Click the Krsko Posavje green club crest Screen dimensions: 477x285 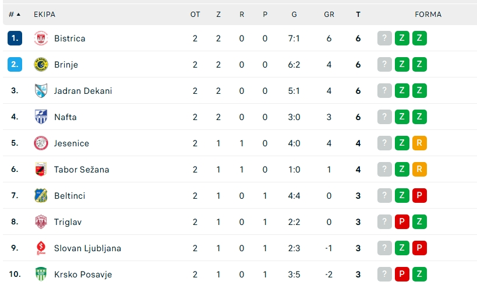coord(41,275)
